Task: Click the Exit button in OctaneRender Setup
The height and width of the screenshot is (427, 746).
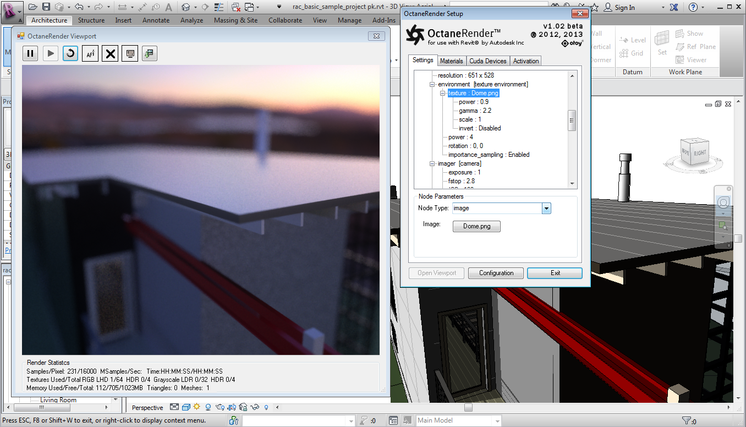Action: pos(555,273)
